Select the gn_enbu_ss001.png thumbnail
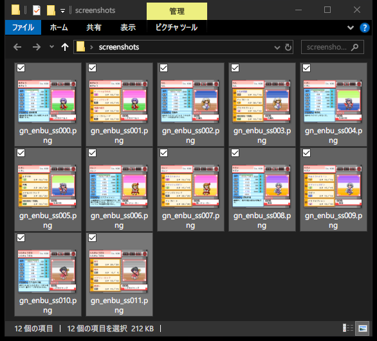 point(118,101)
